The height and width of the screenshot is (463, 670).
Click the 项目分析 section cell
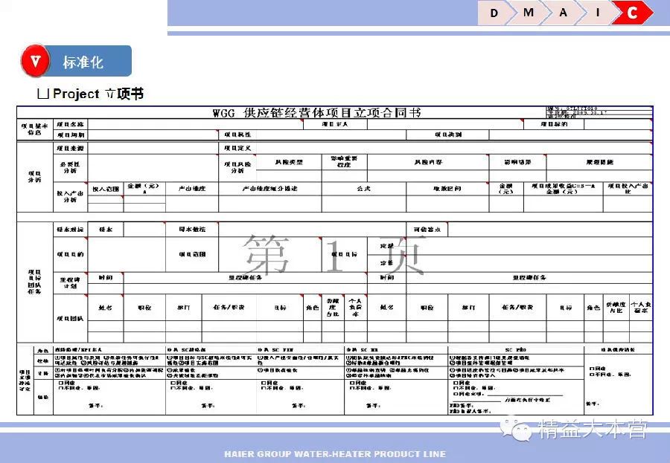click(34, 177)
